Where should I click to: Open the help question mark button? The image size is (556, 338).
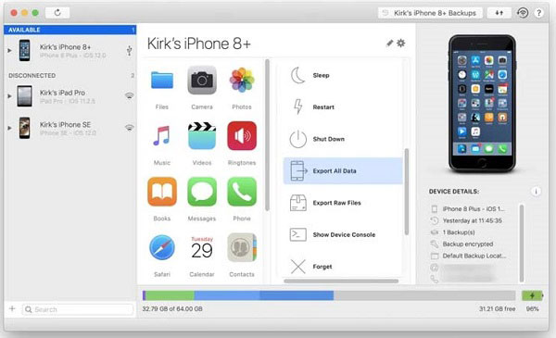tap(538, 13)
